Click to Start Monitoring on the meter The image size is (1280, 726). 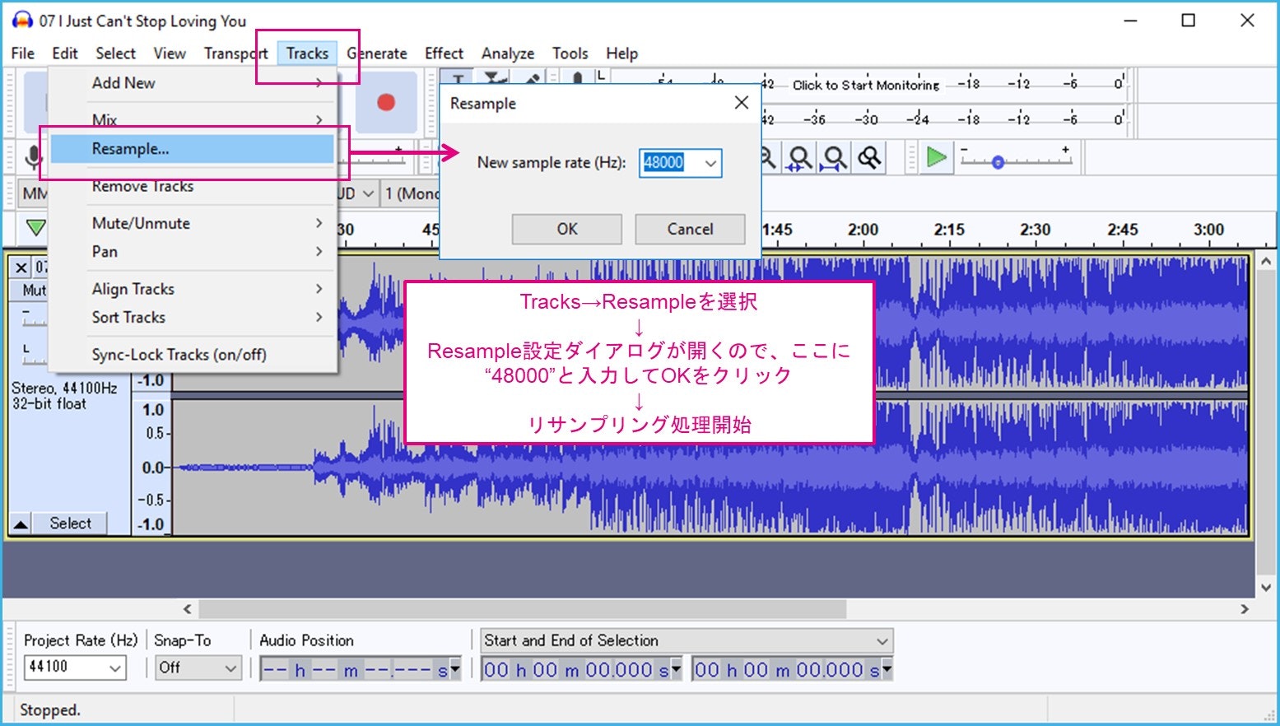864,85
